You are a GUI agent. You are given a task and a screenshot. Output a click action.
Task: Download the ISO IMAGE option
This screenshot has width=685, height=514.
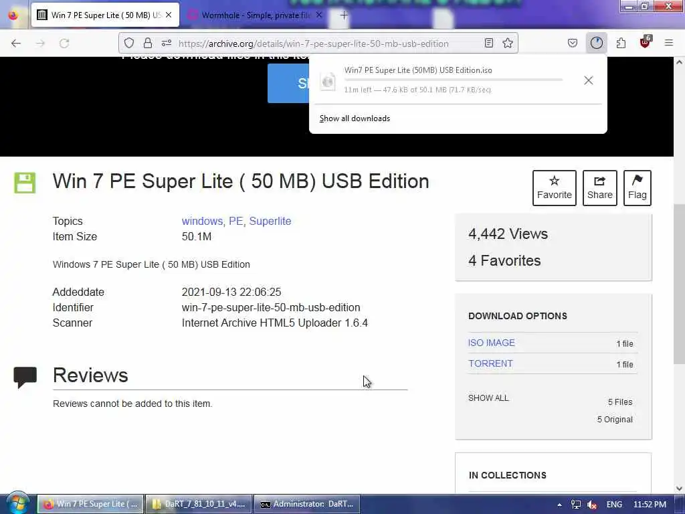(x=492, y=343)
